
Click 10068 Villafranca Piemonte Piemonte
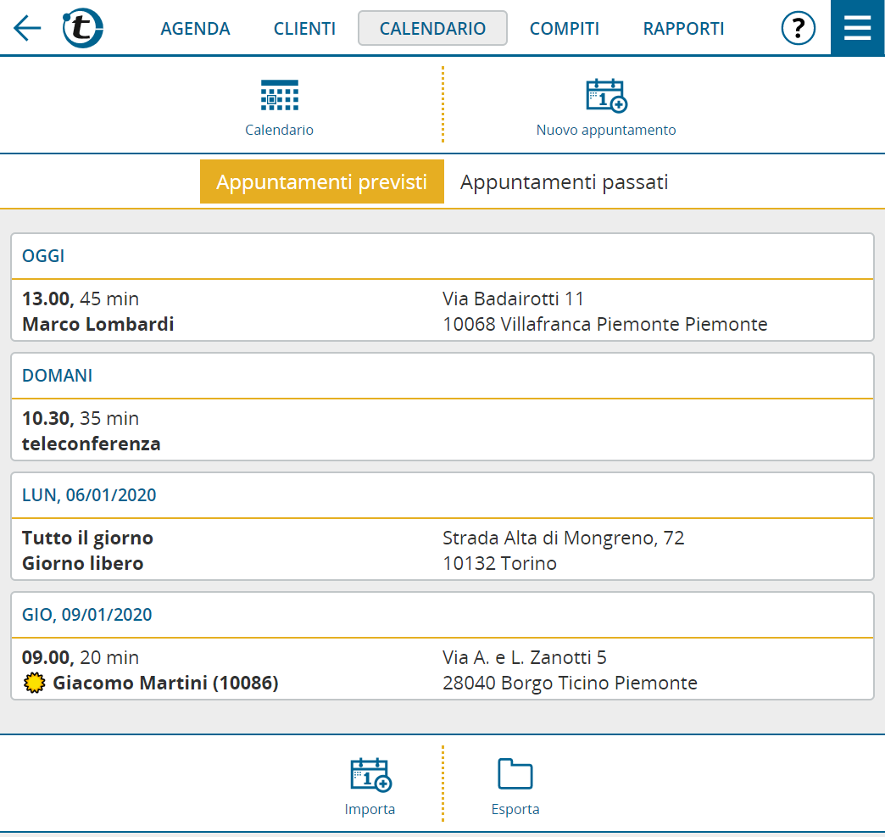click(605, 324)
